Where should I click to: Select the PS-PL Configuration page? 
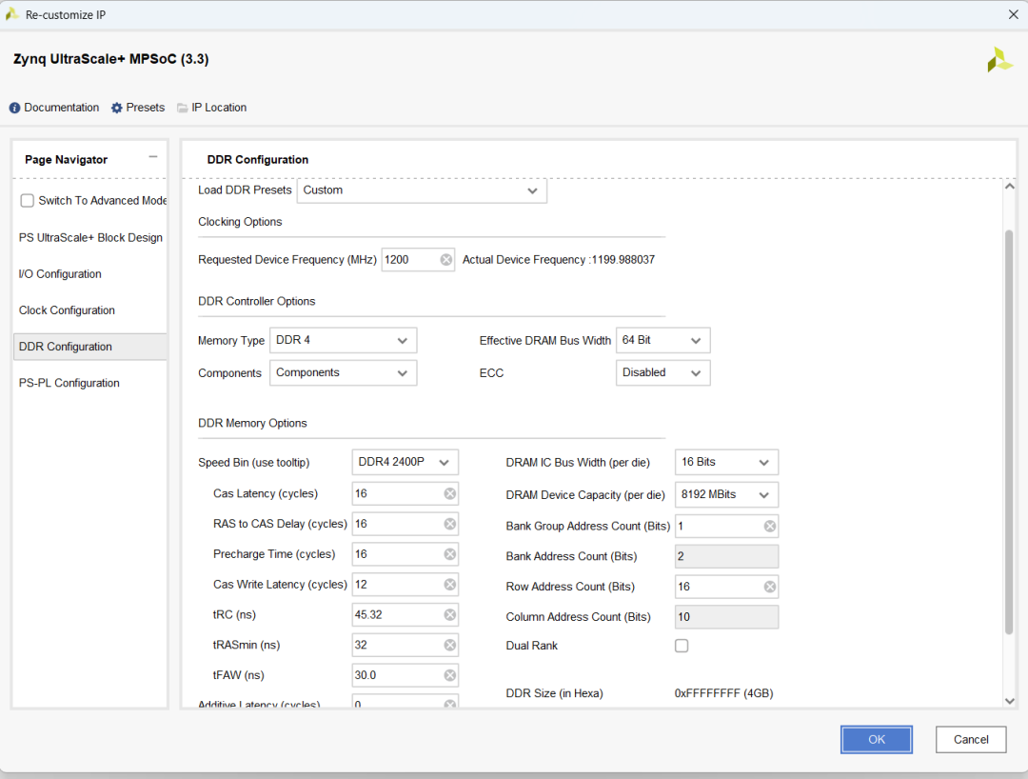pyautogui.click(x=69, y=383)
